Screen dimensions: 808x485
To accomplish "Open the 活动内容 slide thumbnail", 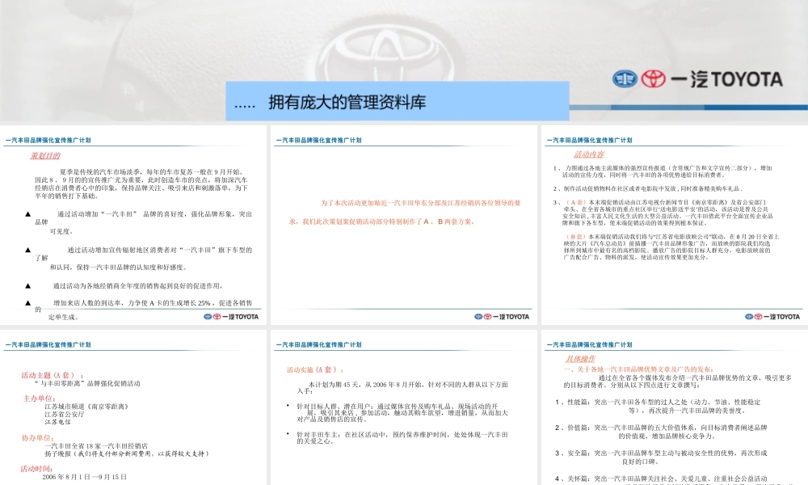I will tap(675, 225).
